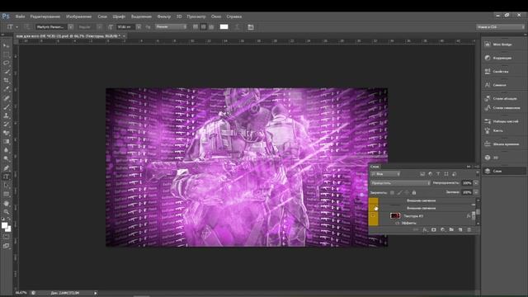Open the Brush (Кисть) panel
This screenshot has height=297, width=528.
click(502, 130)
